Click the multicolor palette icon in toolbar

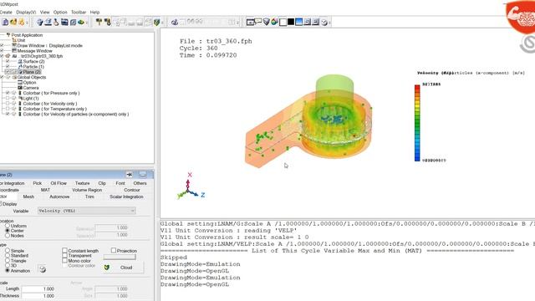tap(274, 23)
